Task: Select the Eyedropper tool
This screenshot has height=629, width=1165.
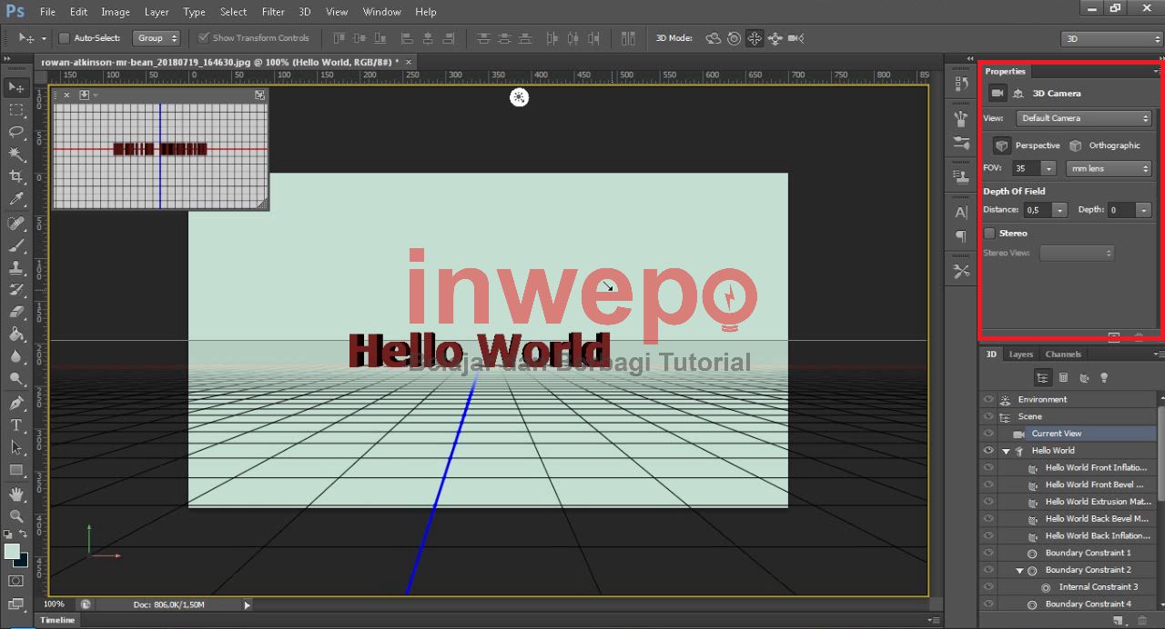Action: click(x=16, y=199)
